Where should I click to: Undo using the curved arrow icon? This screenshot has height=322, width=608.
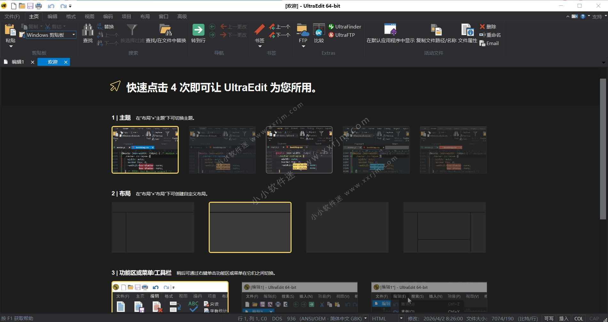(51, 6)
